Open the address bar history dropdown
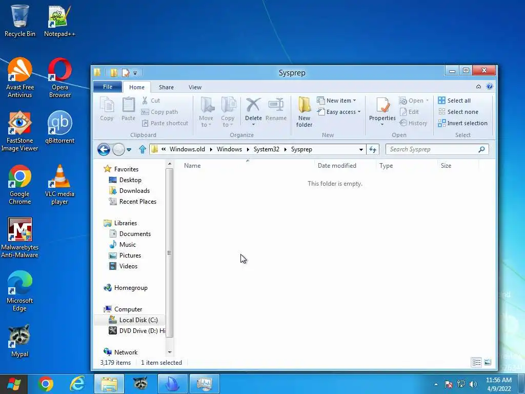The height and width of the screenshot is (394, 525). [x=361, y=149]
